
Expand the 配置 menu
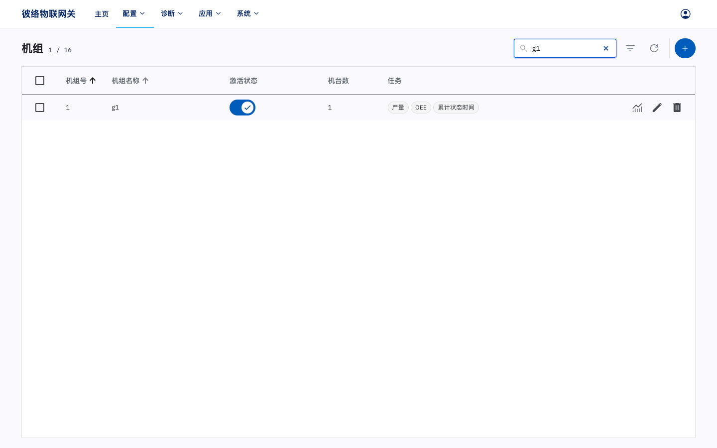(x=134, y=14)
